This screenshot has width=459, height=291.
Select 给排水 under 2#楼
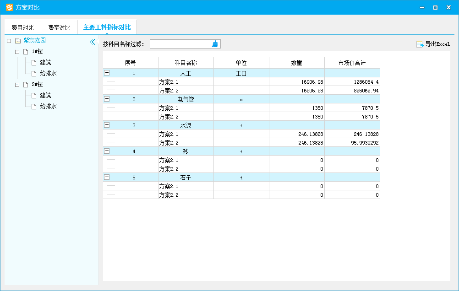(48, 107)
